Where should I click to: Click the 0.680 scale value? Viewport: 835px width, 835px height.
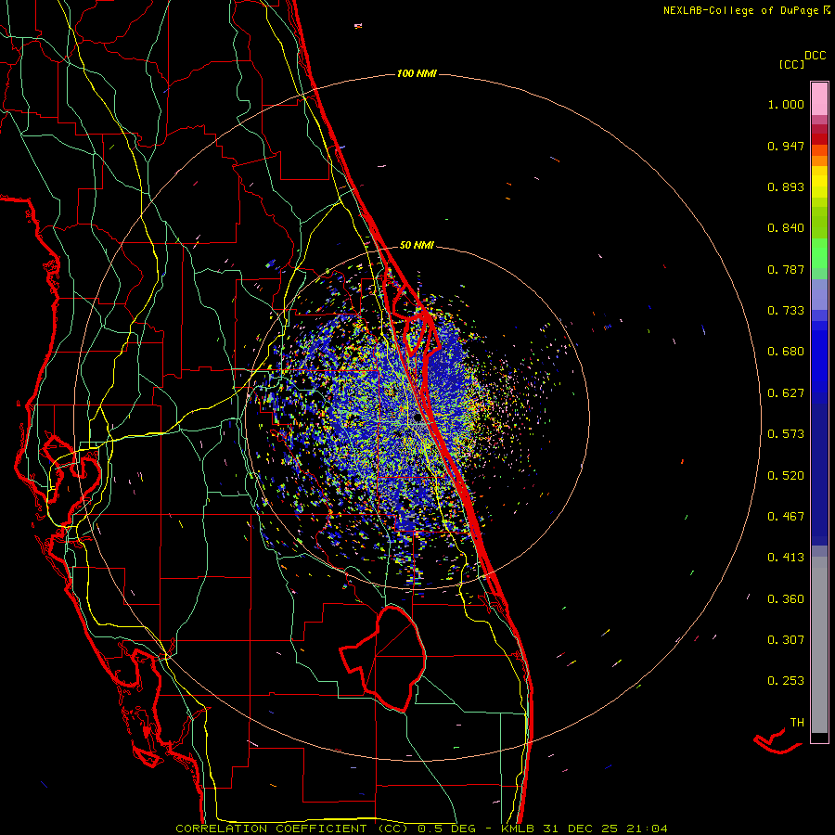click(x=786, y=352)
